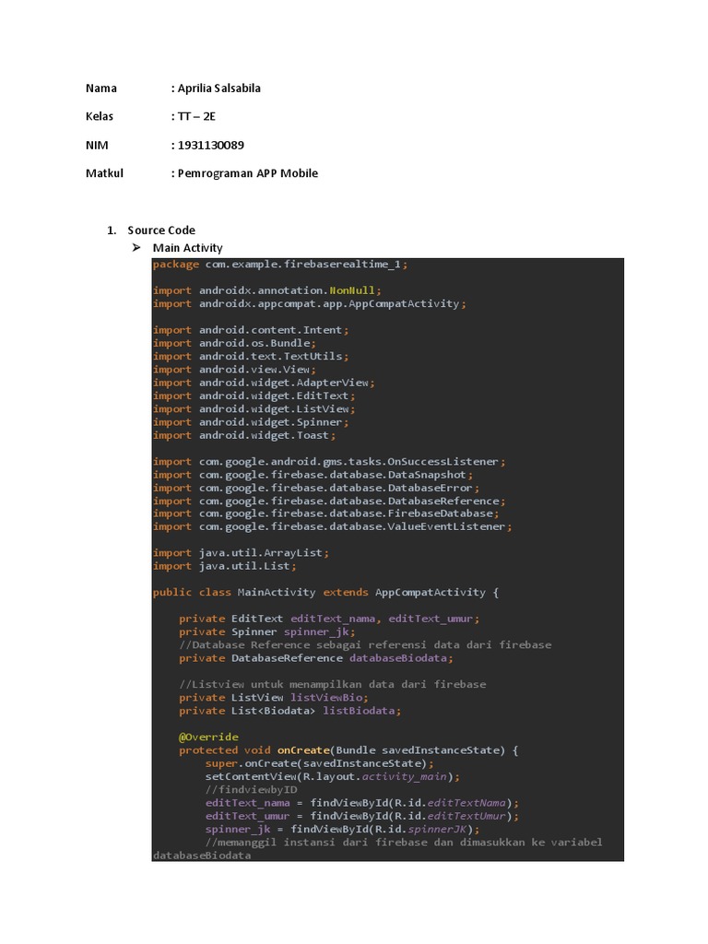Click the name 'Aprilia Salsabila'

pos(219,88)
